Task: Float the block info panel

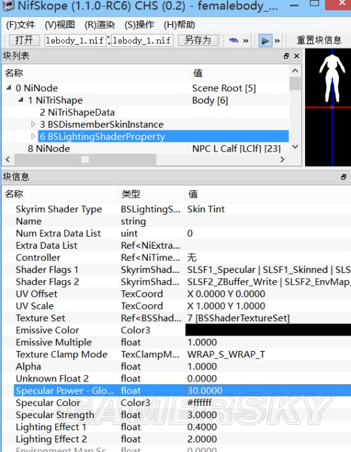Action: click(344, 177)
